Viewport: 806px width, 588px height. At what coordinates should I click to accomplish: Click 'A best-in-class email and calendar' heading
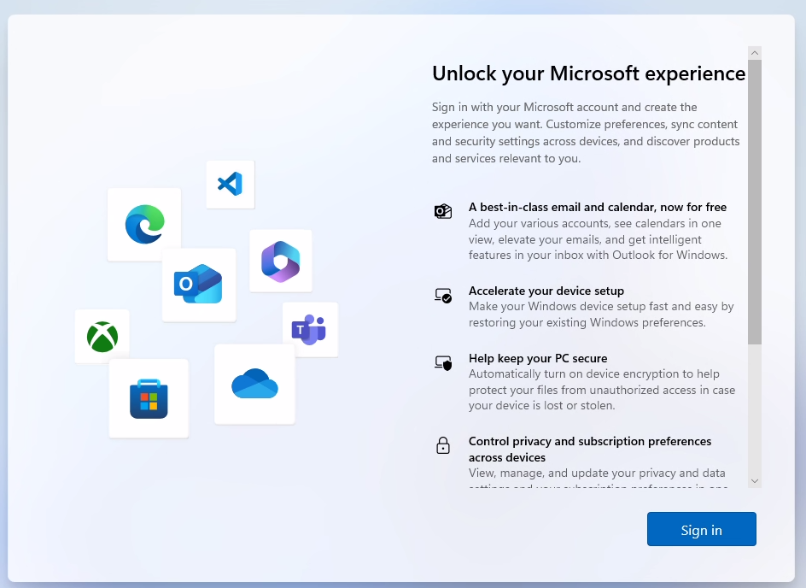[x=598, y=207]
